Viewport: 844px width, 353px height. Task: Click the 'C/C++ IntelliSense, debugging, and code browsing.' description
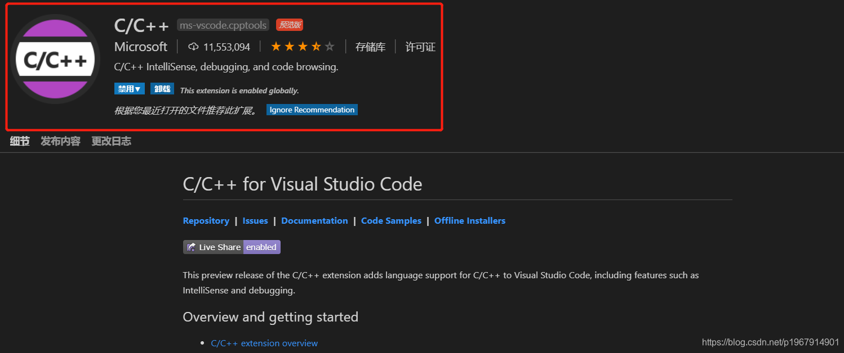[226, 67]
